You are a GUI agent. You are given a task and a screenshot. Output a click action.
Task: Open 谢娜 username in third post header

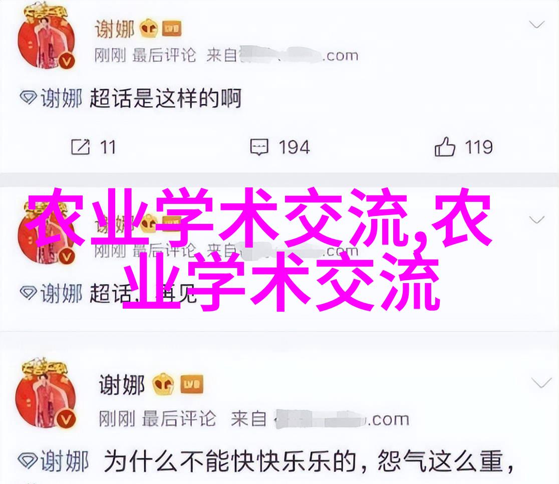[x=122, y=385]
